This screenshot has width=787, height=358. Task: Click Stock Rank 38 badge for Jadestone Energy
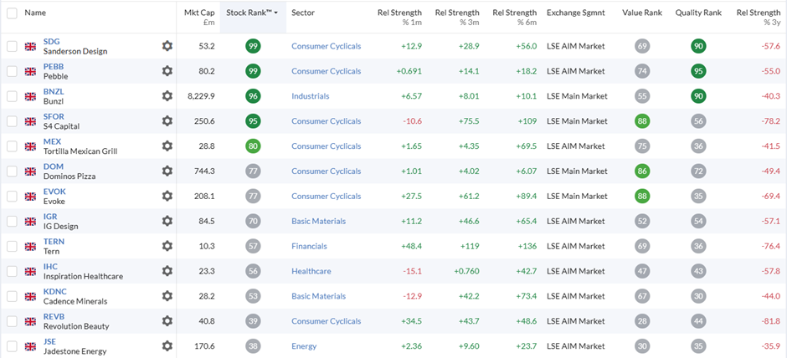click(x=253, y=346)
